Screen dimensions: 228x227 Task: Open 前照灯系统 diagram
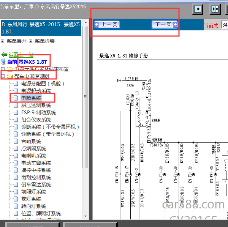pos(33,192)
